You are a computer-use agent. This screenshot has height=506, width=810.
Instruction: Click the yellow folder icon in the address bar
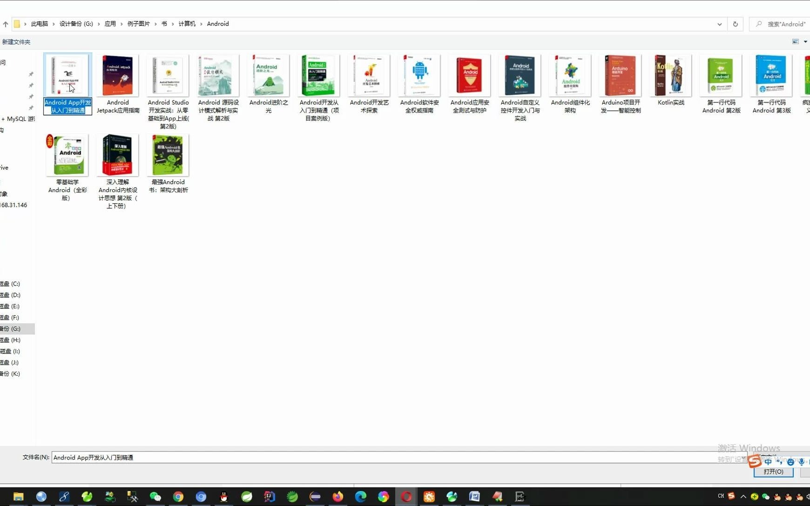click(17, 24)
